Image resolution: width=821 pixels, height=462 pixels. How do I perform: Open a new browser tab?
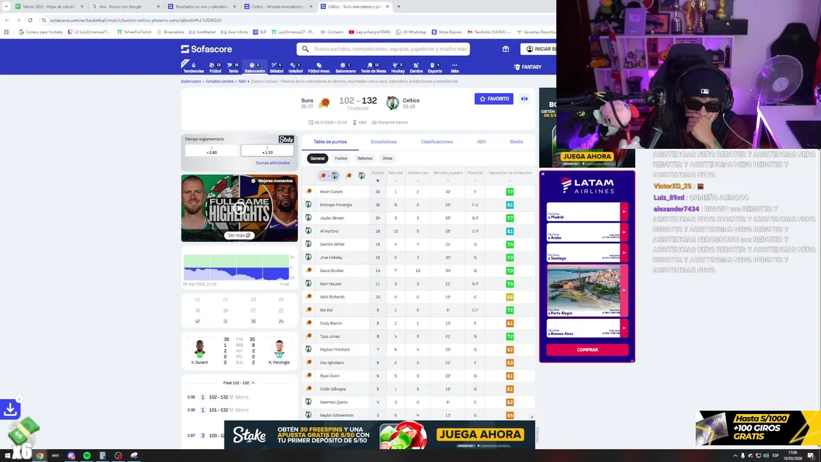(x=398, y=6)
